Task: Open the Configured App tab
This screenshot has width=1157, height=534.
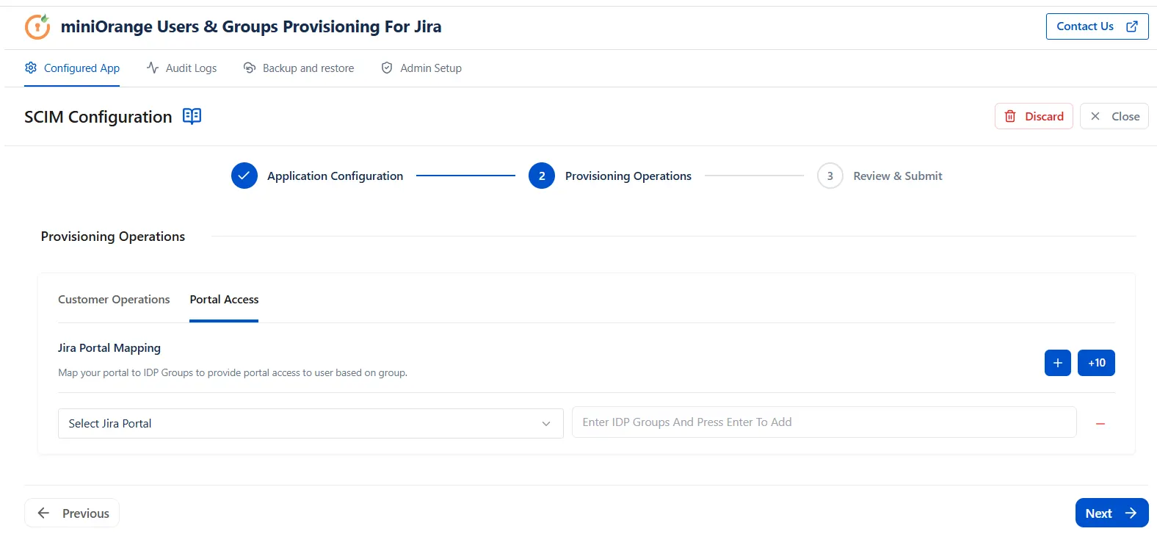Action: point(72,68)
